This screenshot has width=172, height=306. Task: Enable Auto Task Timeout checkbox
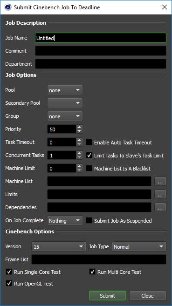89,142
